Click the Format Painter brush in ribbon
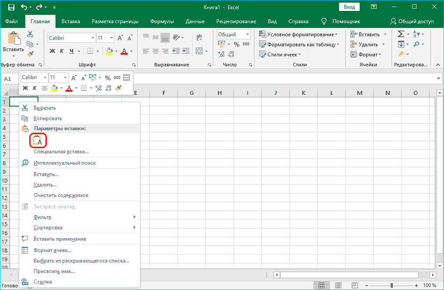This screenshot has height=290, width=444. (x=30, y=54)
